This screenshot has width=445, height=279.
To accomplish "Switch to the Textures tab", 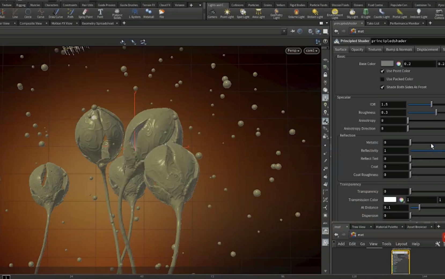I will pos(374,49).
